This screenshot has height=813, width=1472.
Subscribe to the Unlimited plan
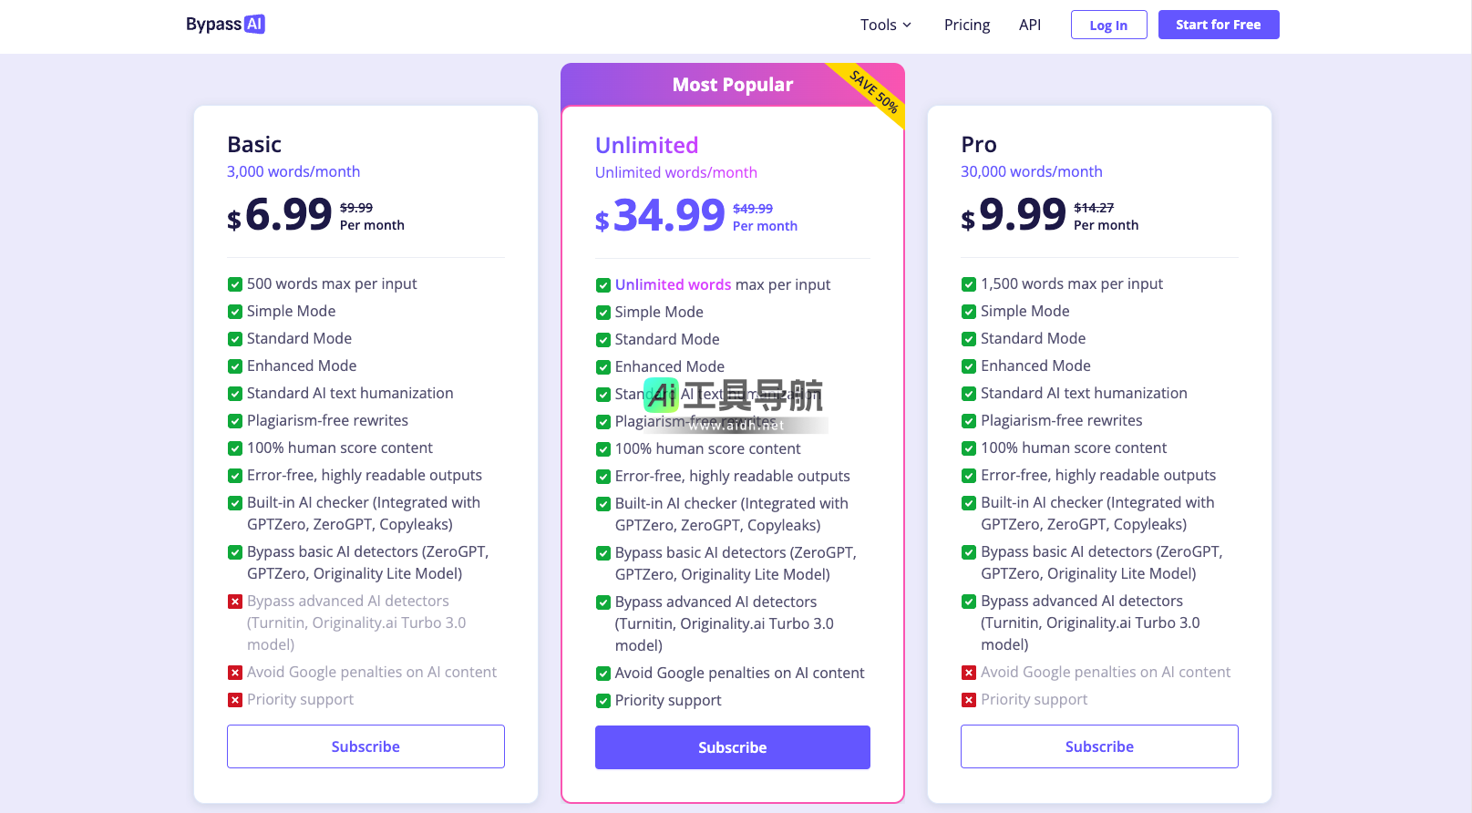pos(733,747)
